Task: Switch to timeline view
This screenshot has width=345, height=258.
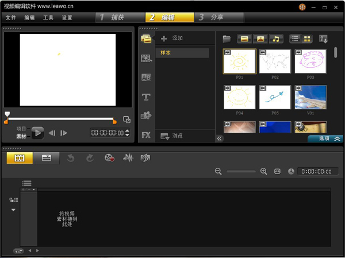Action: point(46,157)
